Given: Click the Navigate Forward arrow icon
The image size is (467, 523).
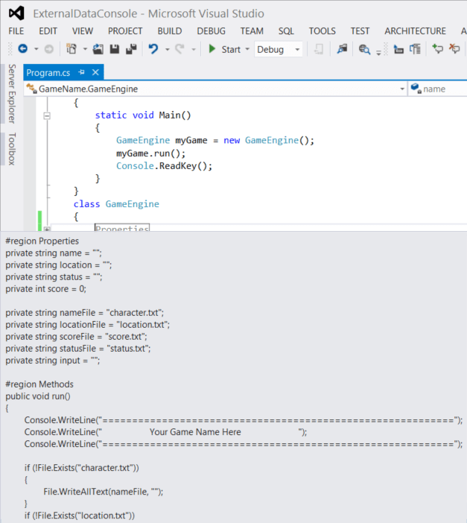Looking at the screenshot, I should (x=48, y=49).
